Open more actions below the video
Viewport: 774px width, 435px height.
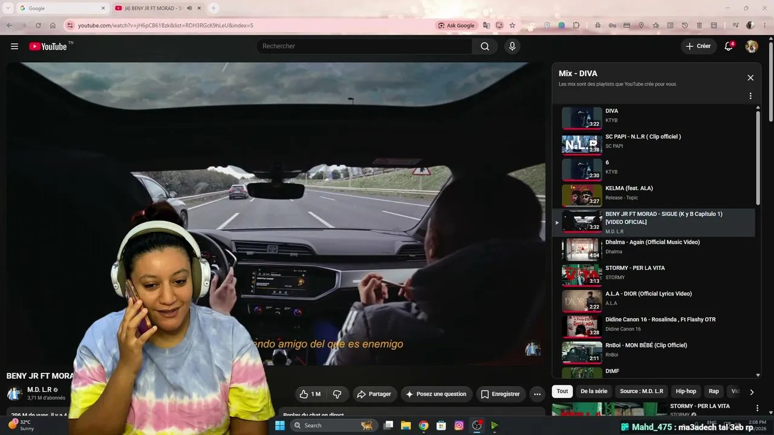(x=537, y=394)
